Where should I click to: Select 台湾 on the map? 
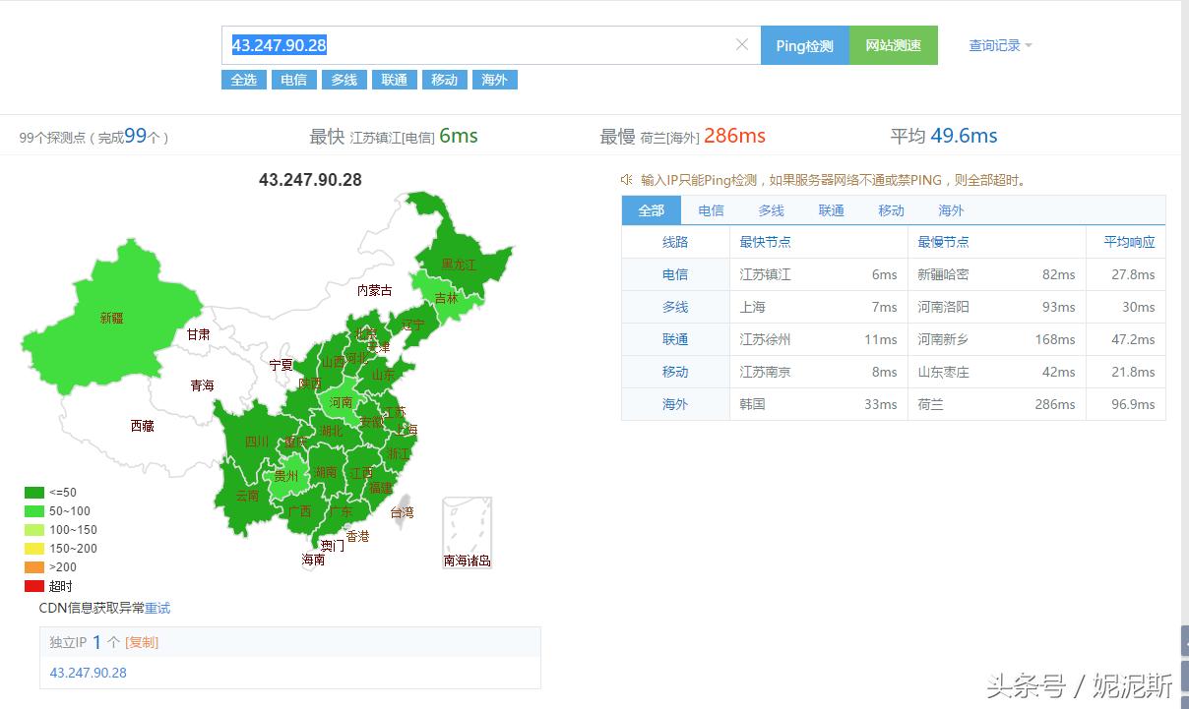(406, 511)
